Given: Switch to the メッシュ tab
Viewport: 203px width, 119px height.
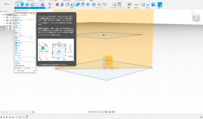Looking at the screenshot, I should (x=41, y=1).
